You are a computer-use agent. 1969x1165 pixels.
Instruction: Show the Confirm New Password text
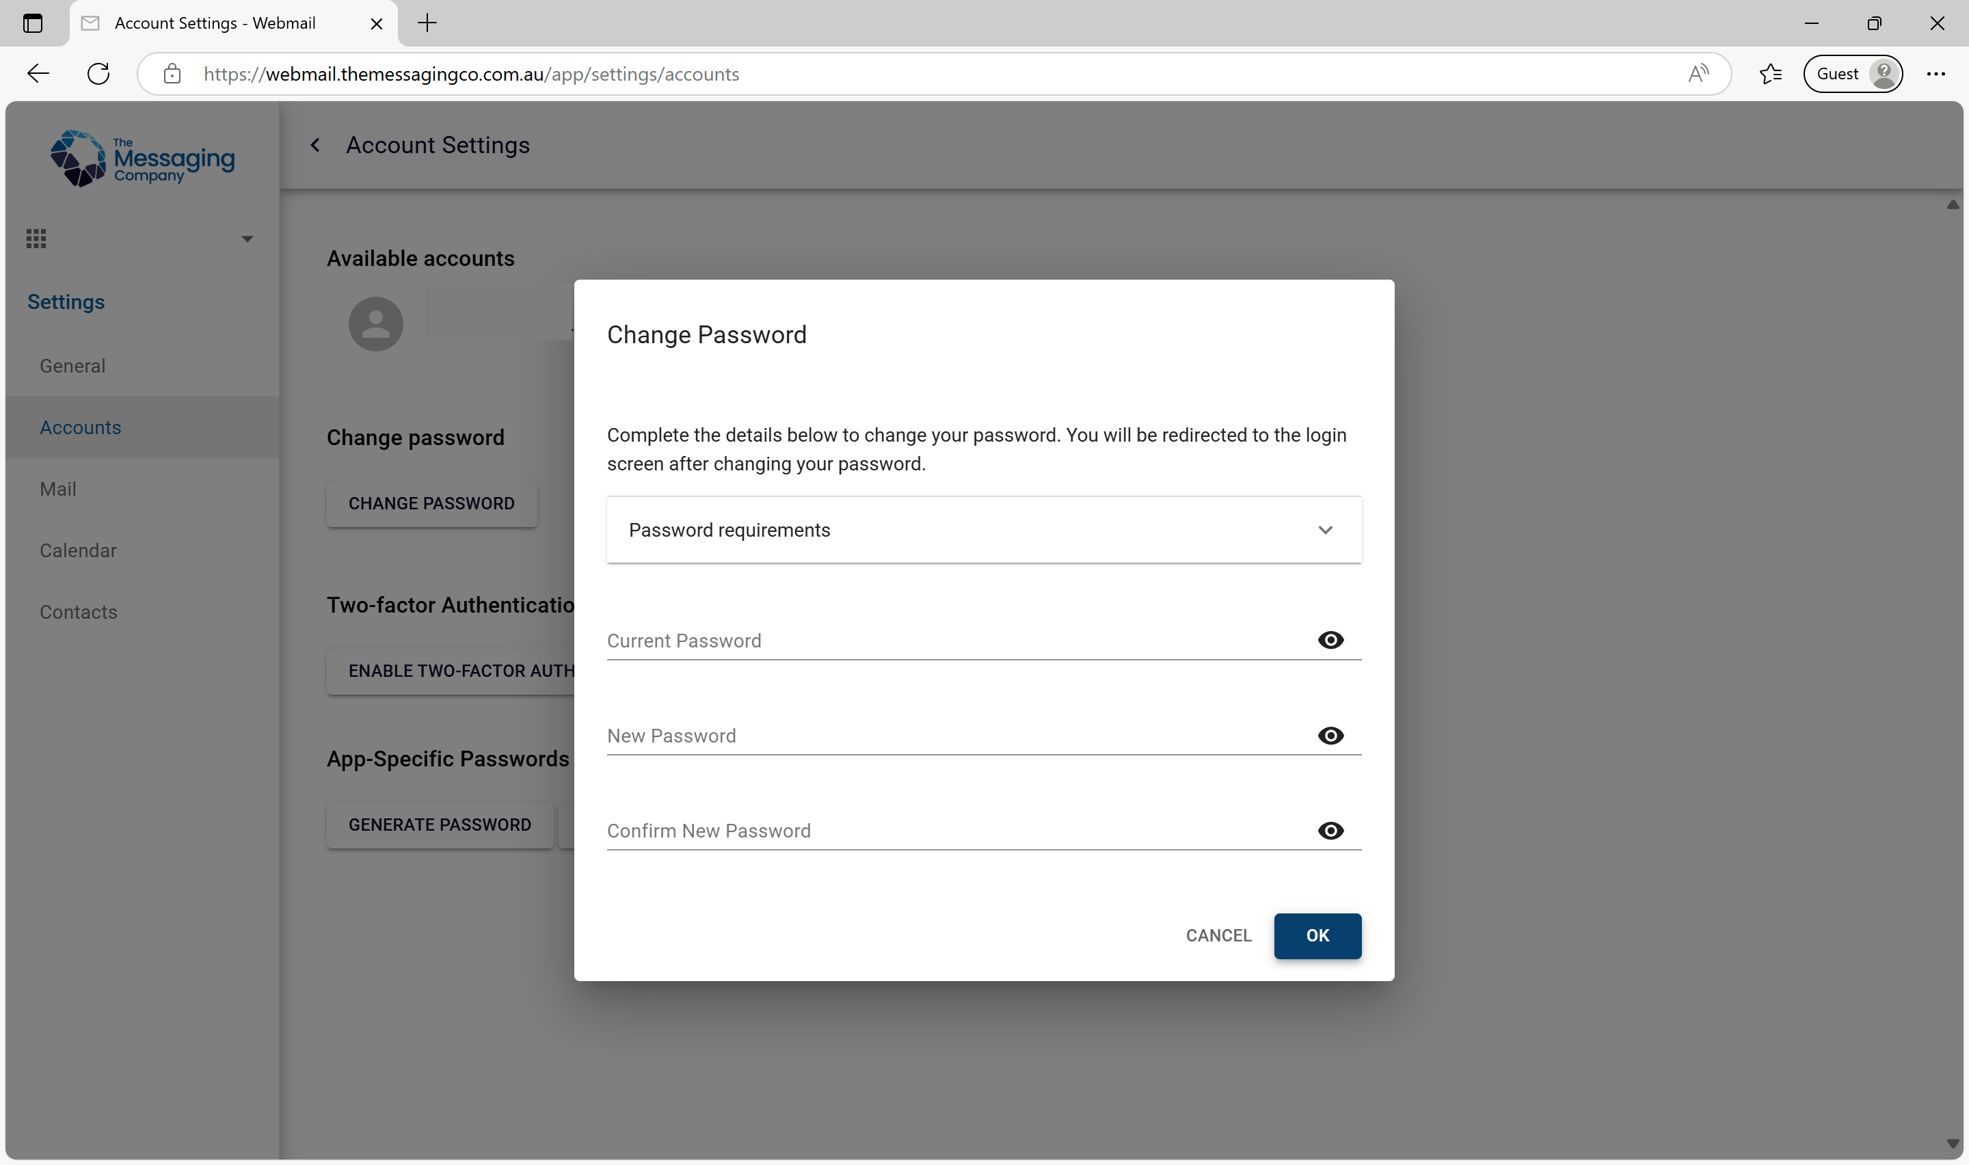tap(1330, 831)
